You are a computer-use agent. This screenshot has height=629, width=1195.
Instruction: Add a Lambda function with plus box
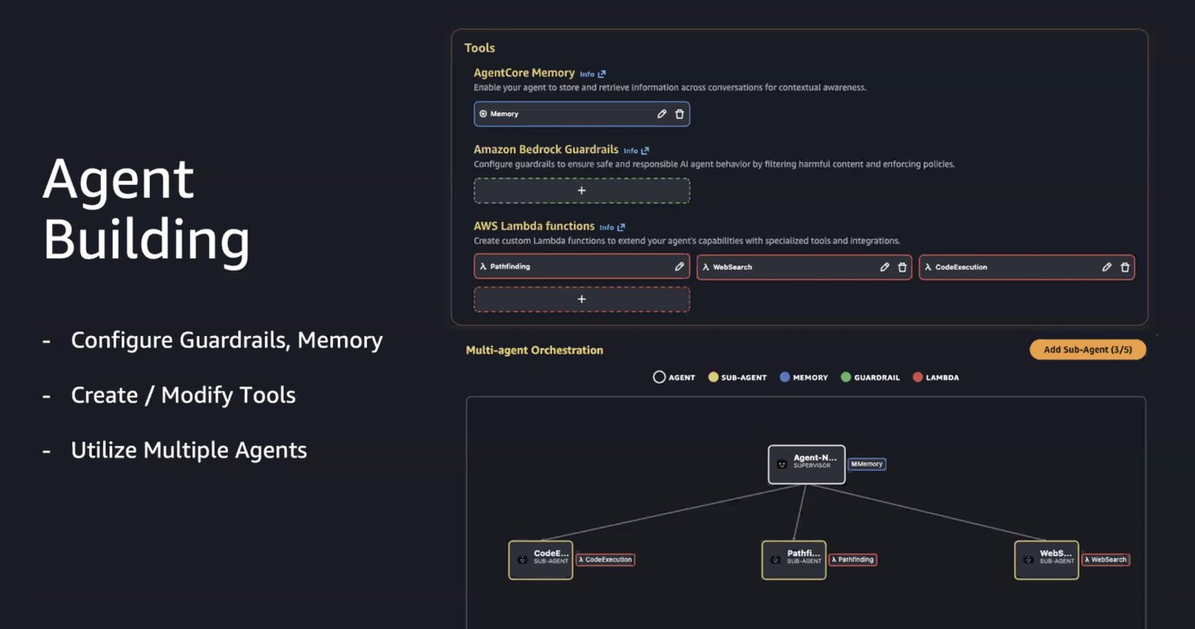[582, 299]
